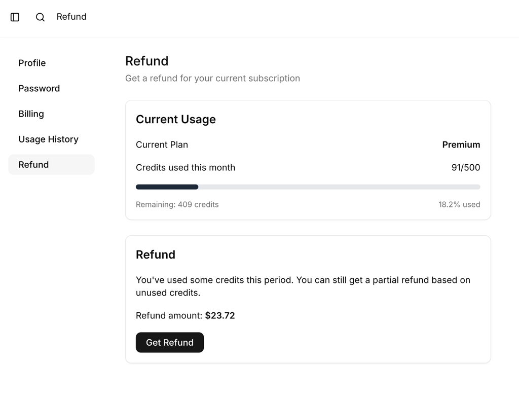
Task: Click the partial refund description text
Action: 303,286
